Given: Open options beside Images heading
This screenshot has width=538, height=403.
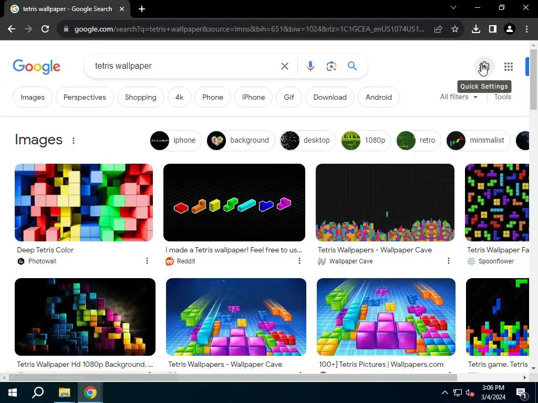Looking at the screenshot, I should pos(74,141).
